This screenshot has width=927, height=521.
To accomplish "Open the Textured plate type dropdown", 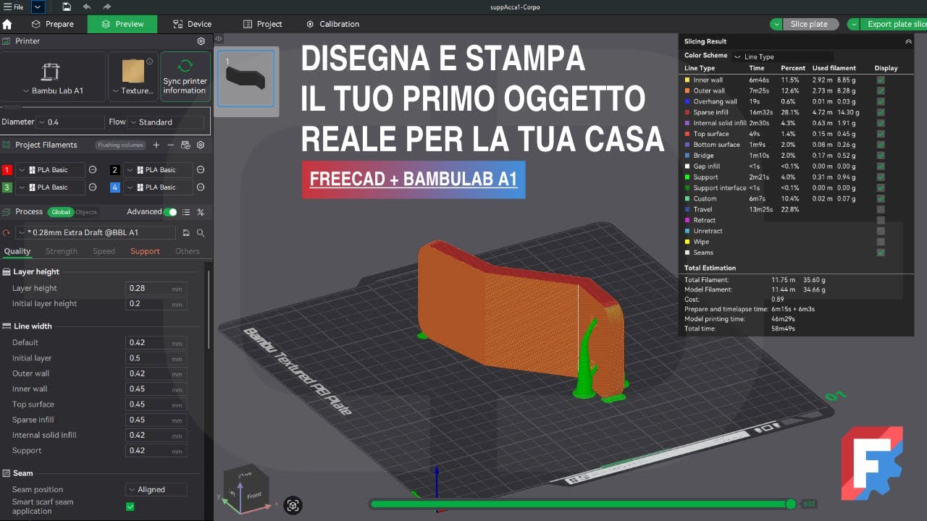I will [133, 77].
